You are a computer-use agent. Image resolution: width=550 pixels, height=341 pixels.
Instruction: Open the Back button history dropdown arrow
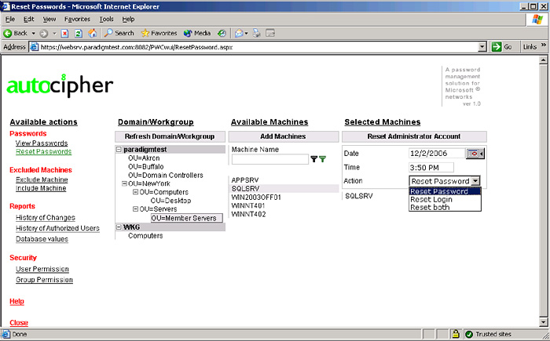pos(33,34)
